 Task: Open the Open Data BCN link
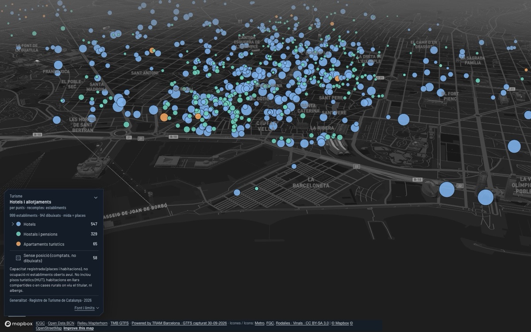click(x=61, y=323)
